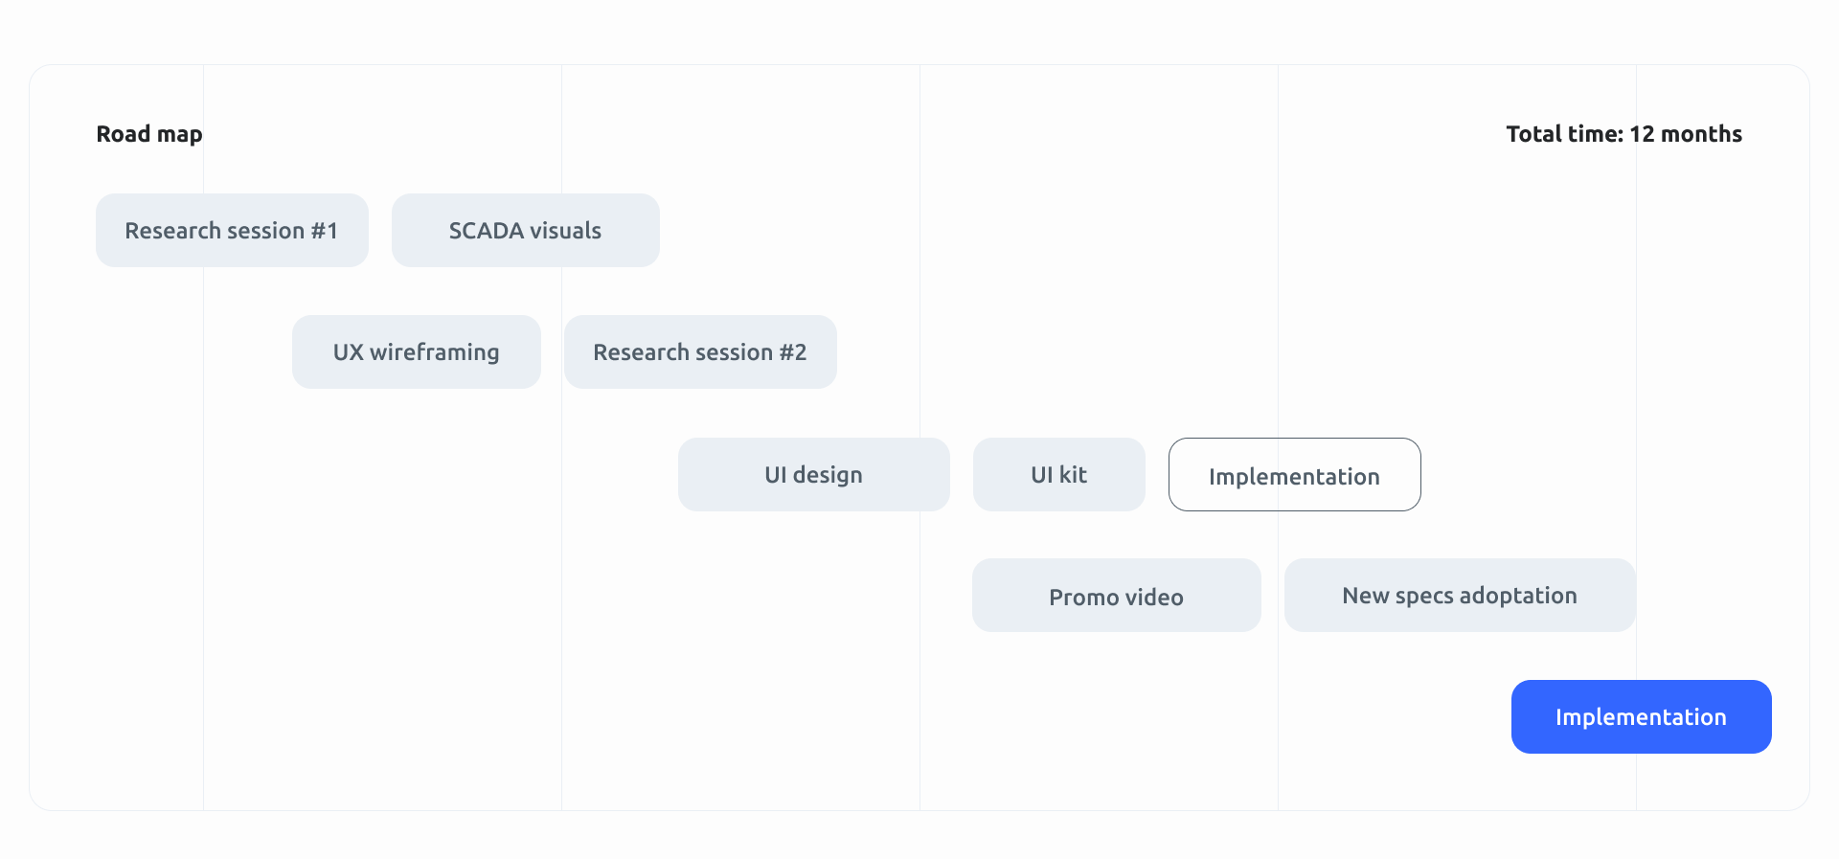This screenshot has height=859, width=1839.
Task: Click the number 12 in total time
Action: pyautogui.click(x=1642, y=134)
